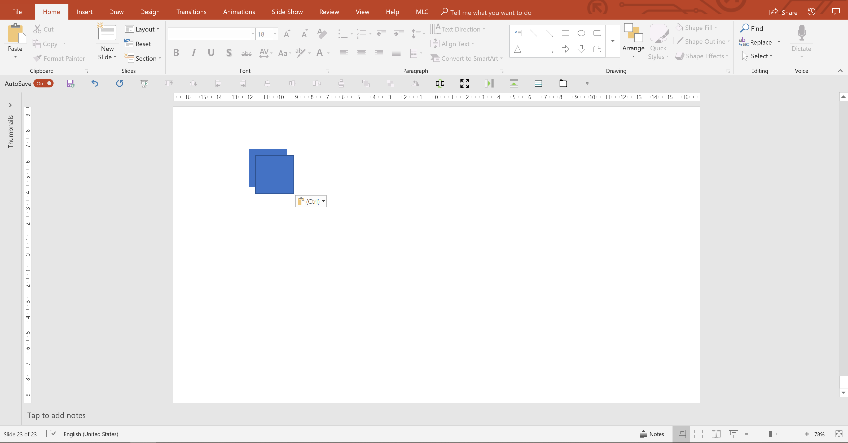This screenshot has width=848, height=443.
Task: Expand the Thumbnails pane chevron
Action: pos(10,105)
